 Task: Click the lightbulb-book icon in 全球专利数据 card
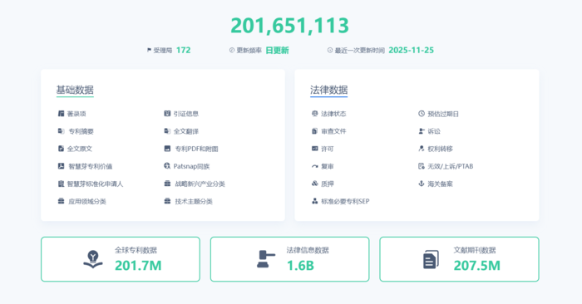(x=93, y=259)
